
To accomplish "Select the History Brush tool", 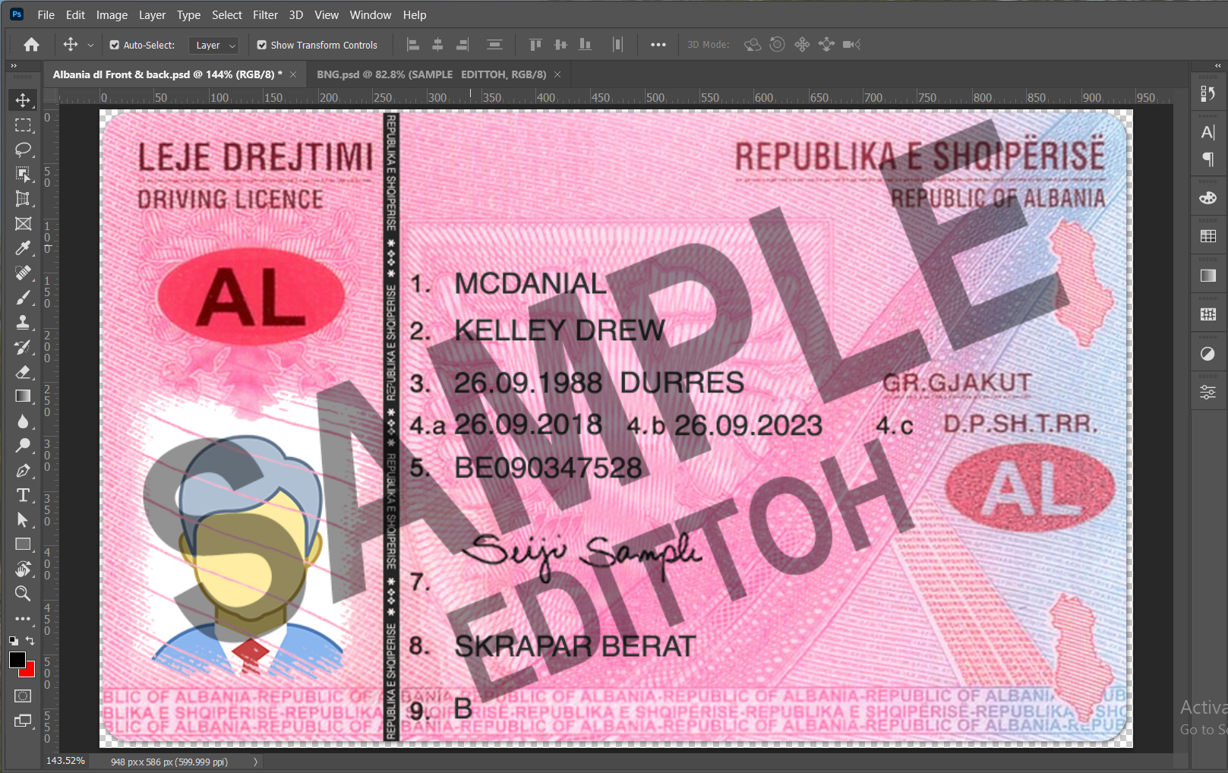I will 23,347.
